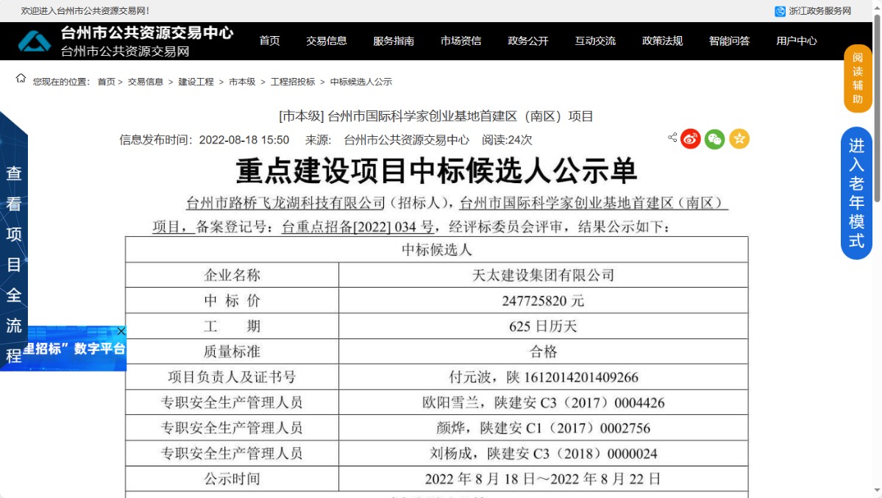Click 首页 in the breadcrumb
Screen dimensions: 882x498
pos(107,82)
